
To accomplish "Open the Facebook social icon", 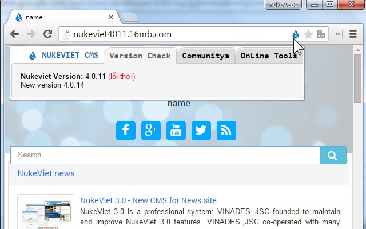I will 126,131.
